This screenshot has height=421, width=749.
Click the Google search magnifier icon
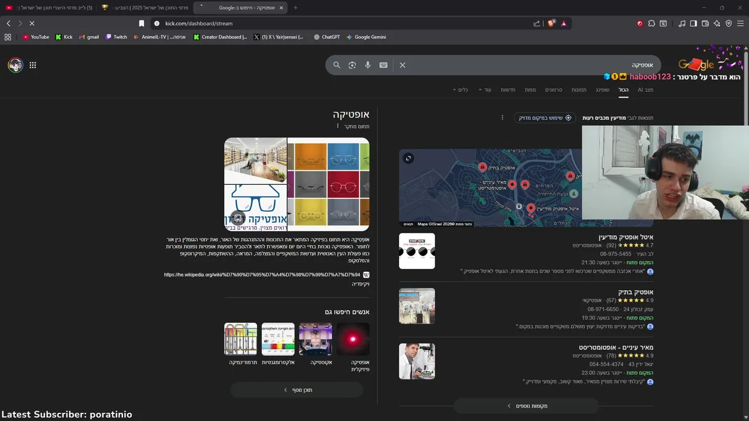336,65
